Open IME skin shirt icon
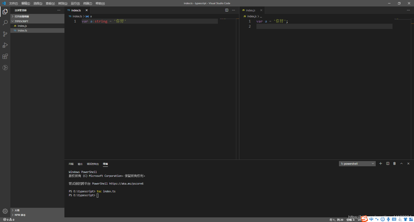The width and height of the screenshot is (414, 222). (405, 219)
